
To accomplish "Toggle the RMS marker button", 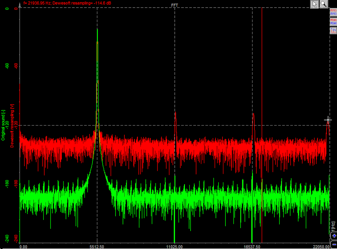I will pyautogui.click(x=333, y=12).
